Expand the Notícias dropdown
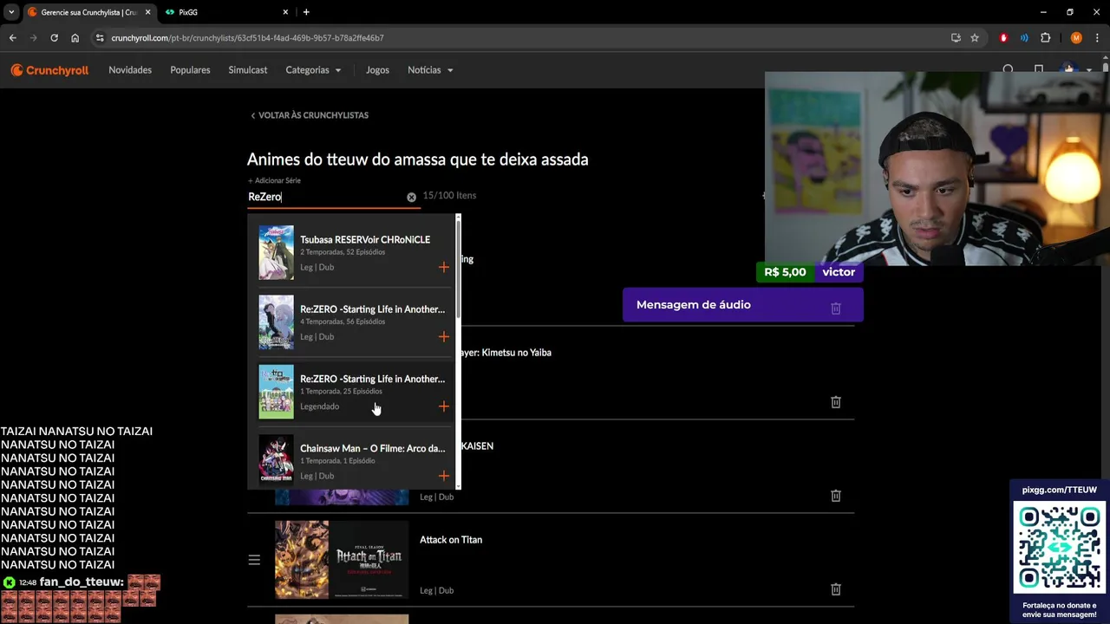 [430, 70]
